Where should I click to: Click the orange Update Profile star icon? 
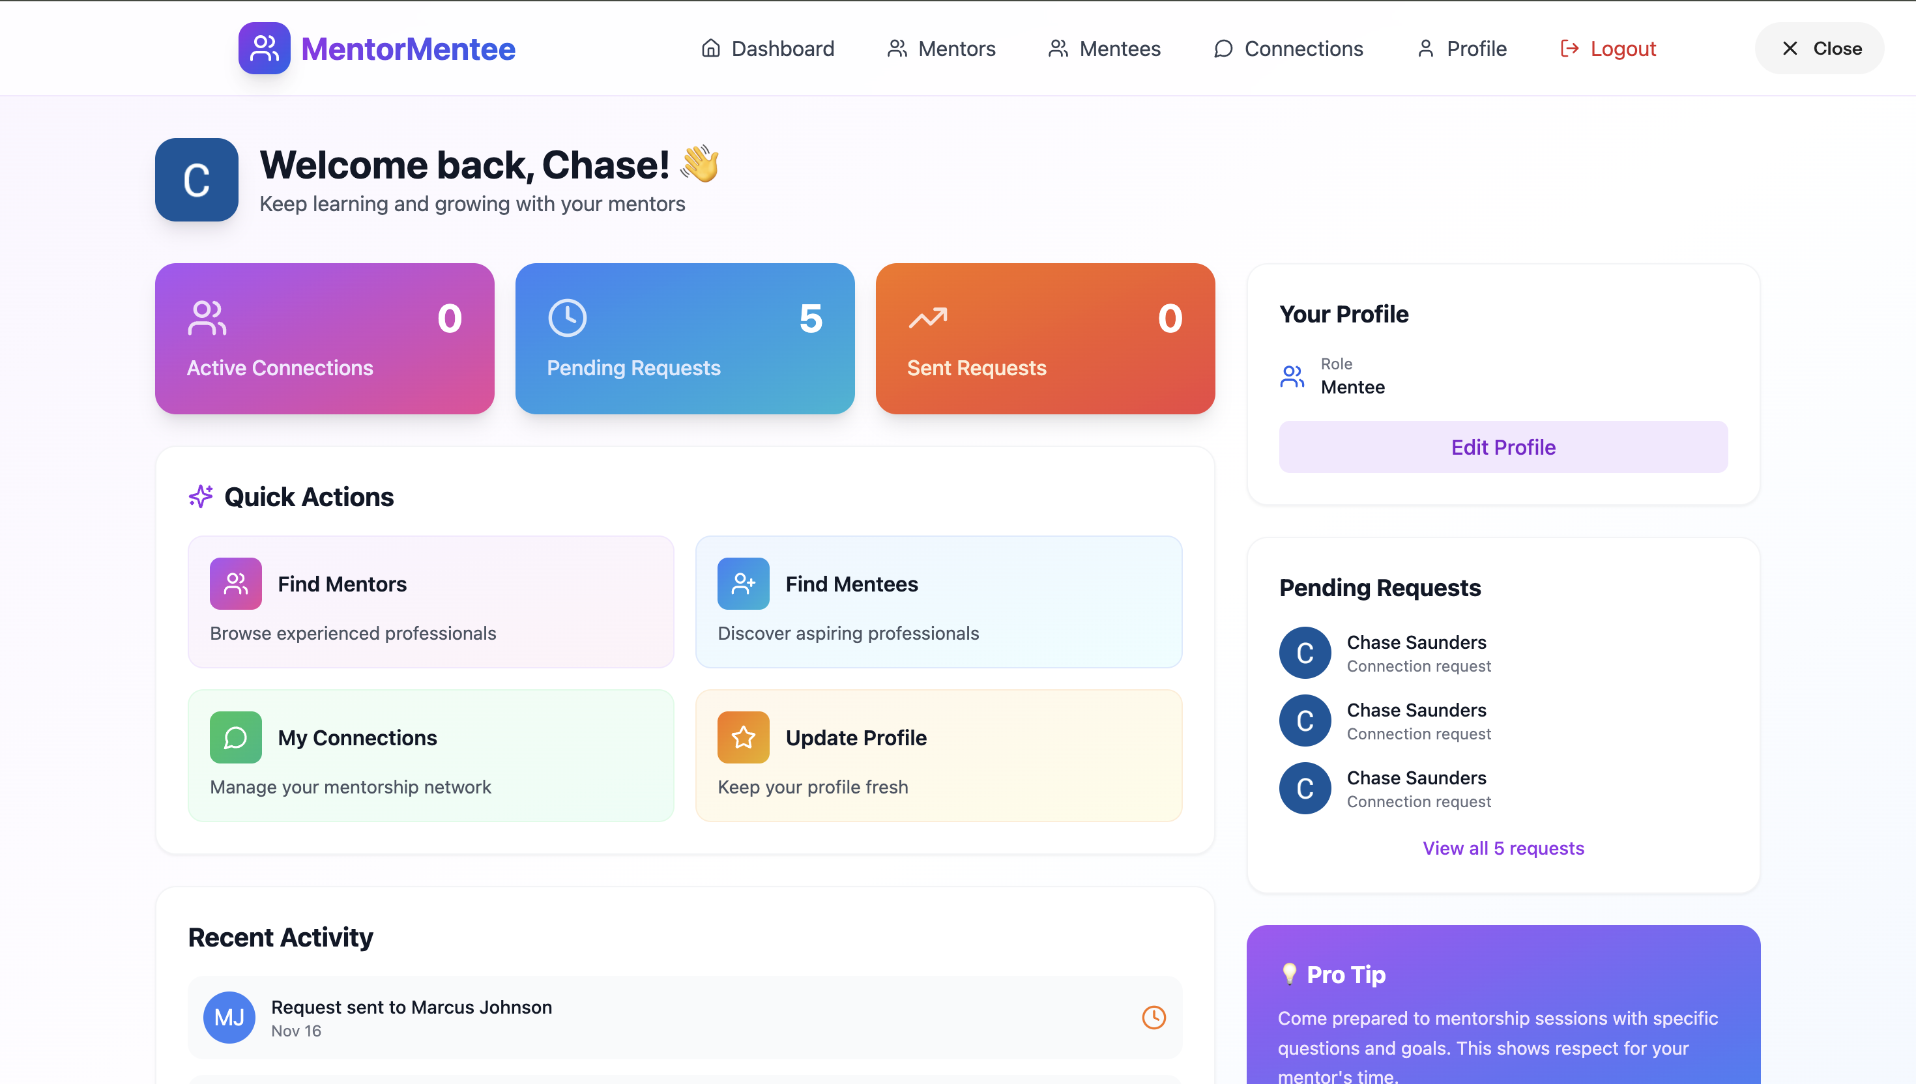(x=742, y=737)
